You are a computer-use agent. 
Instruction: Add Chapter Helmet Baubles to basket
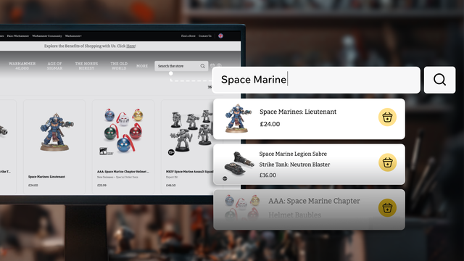pyautogui.click(x=387, y=208)
